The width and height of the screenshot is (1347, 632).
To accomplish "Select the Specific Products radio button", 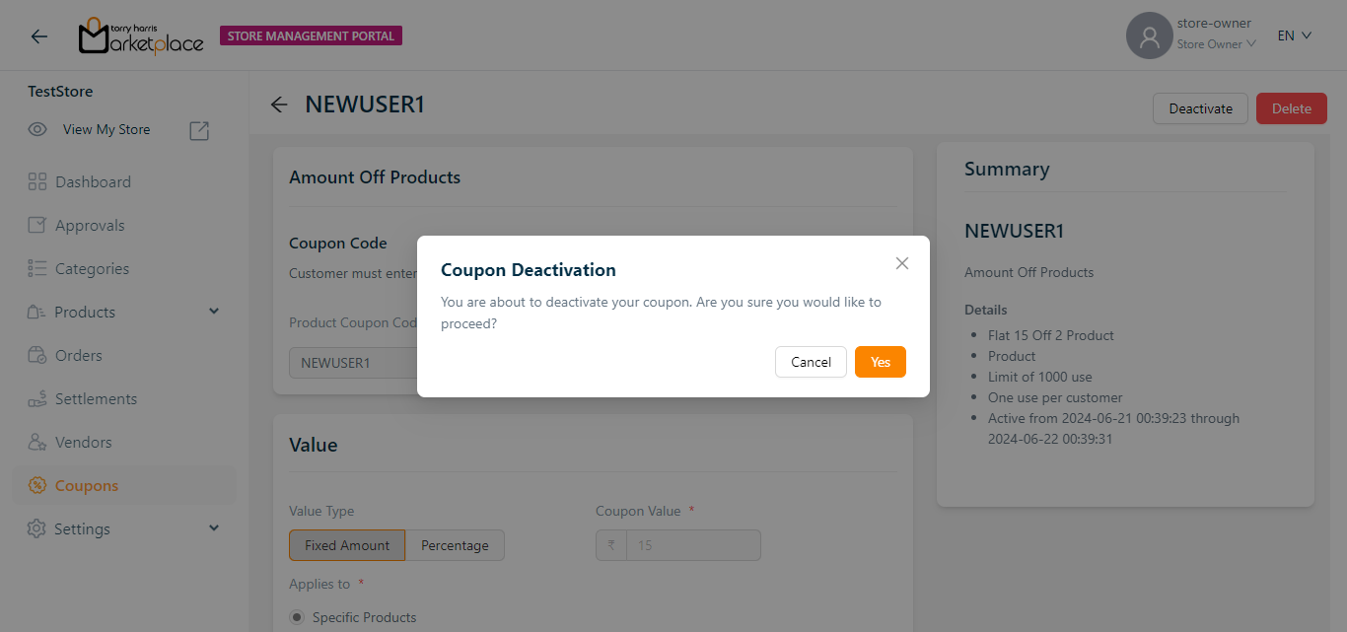I will [297, 617].
